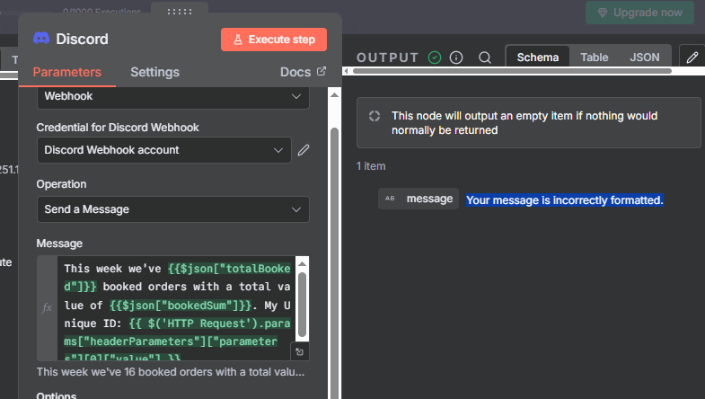The width and height of the screenshot is (705, 399).
Task: Expand the Discord Webhook account dropdown
Action: tap(164, 150)
